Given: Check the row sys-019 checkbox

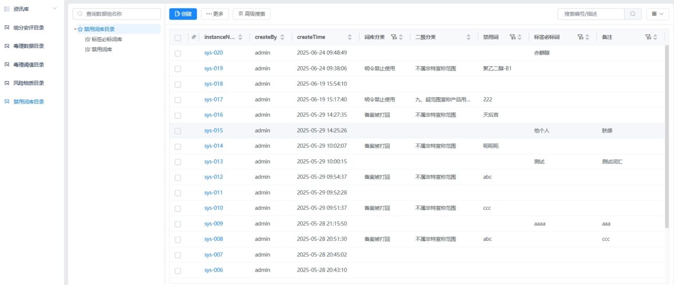Looking at the screenshot, I should click(x=177, y=69).
